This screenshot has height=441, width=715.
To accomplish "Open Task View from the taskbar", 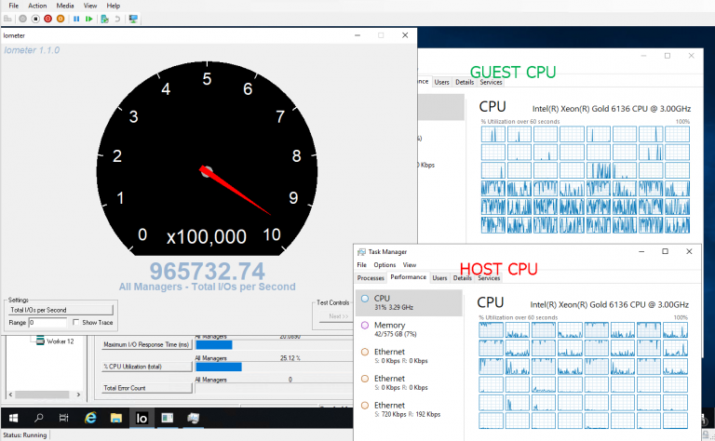I will tap(64, 418).
